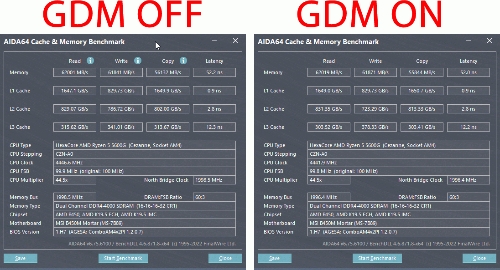
Task: Click Memory Type field in GDM OFF window
Action: click(145, 206)
